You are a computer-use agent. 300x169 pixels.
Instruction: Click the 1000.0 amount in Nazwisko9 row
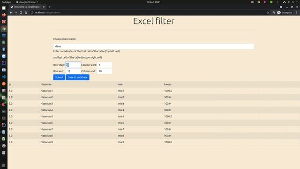(168, 142)
